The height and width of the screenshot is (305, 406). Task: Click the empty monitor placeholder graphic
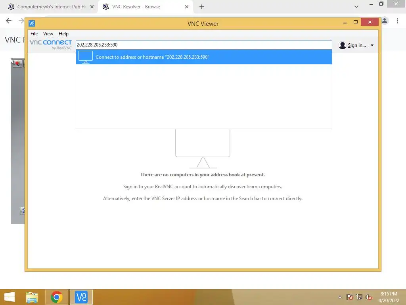203,149
